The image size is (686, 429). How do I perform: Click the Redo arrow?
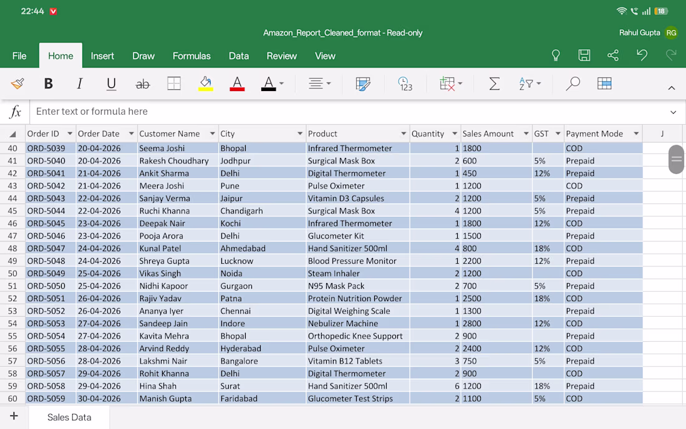[x=670, y=55]
